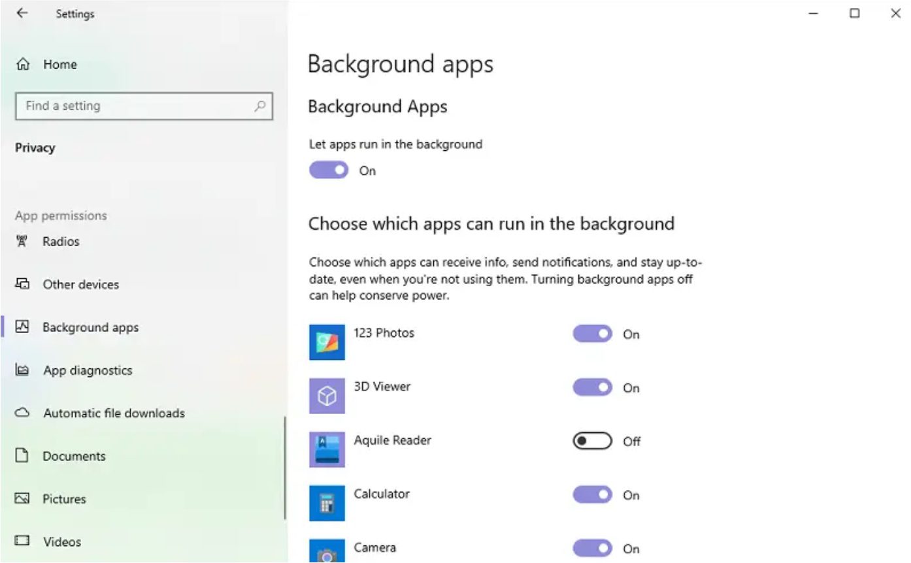Click the back arrow in Settings
The image size is (911, 563).
(22, 13)
